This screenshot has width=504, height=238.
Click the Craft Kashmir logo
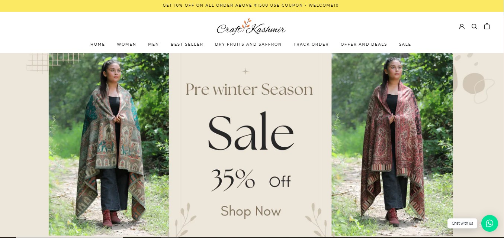(251, 27)
